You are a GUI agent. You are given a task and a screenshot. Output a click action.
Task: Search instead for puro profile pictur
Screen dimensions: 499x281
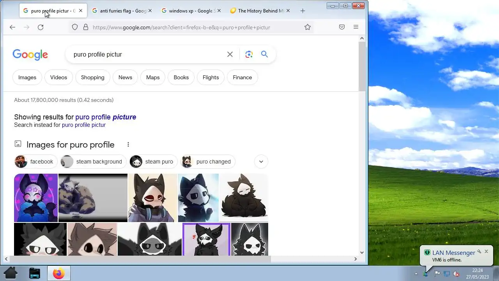84,125
